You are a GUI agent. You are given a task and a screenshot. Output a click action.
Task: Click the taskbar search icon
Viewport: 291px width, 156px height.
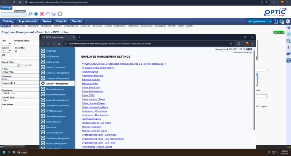9,152
